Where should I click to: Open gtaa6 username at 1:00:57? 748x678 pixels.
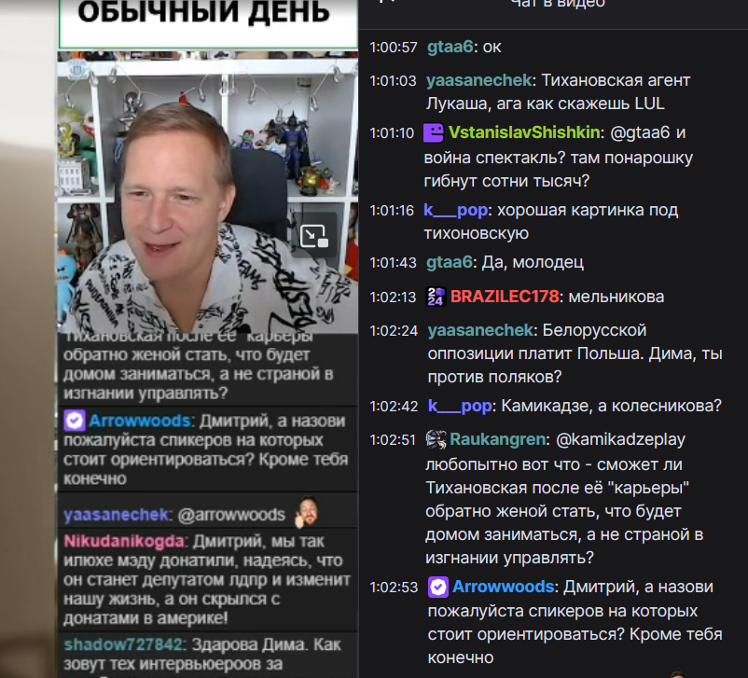click(x=450, y=47)
